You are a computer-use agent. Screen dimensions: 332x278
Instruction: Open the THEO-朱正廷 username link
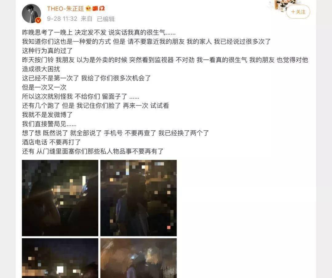tap(65, 9)
